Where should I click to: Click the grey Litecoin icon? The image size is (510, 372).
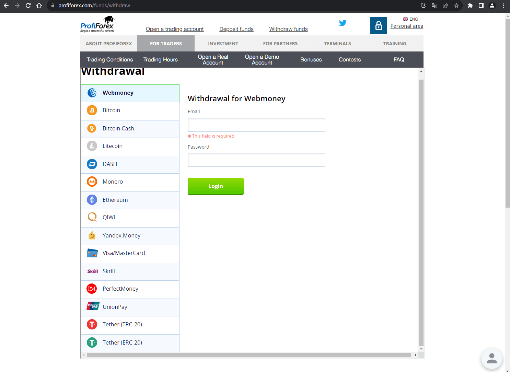tap(92, 146)
